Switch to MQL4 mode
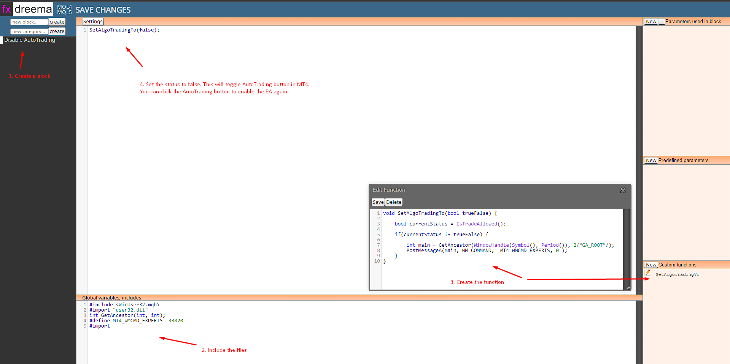This screenshot has width=730, height=364. [64, 7]
